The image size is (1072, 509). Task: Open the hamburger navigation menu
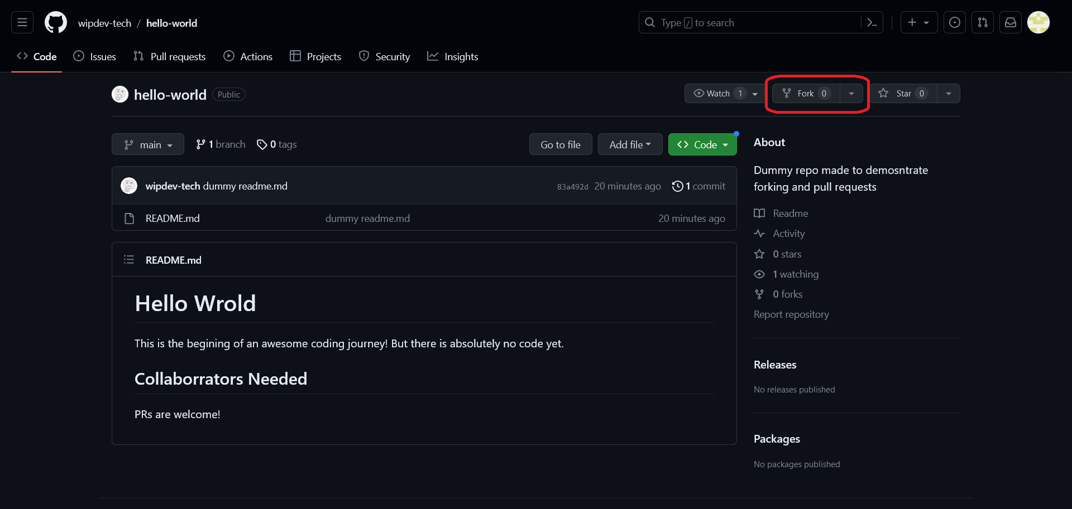22,22
